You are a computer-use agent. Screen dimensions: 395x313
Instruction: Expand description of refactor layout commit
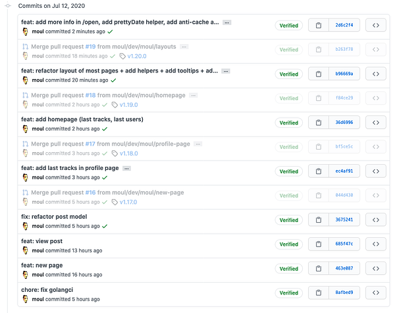226,71
